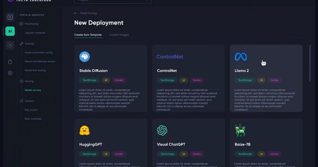Click Gradio tag on Visual ChatGPT card

197,154
